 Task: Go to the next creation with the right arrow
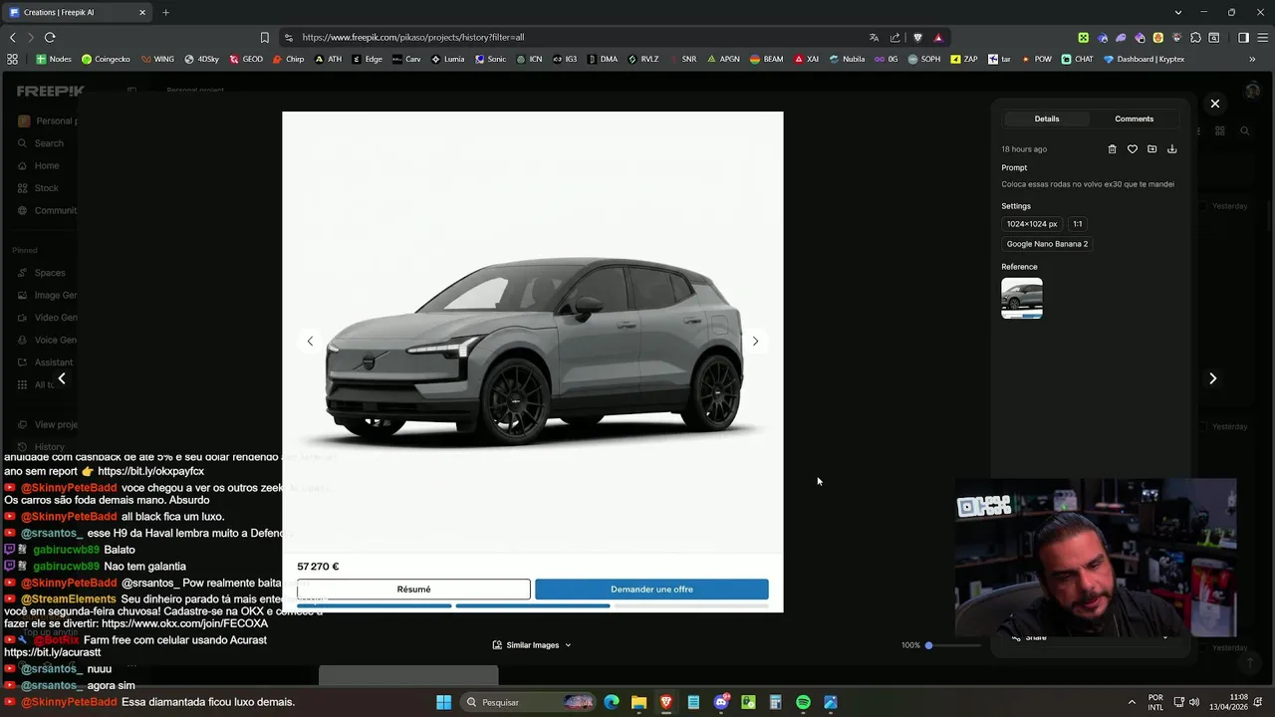click(x=1212, y=378)
